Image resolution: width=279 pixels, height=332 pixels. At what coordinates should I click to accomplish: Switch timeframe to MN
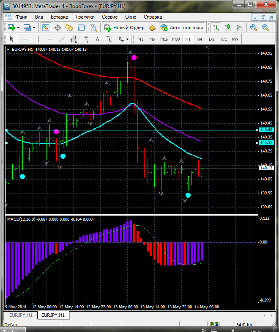pos(235,39)
